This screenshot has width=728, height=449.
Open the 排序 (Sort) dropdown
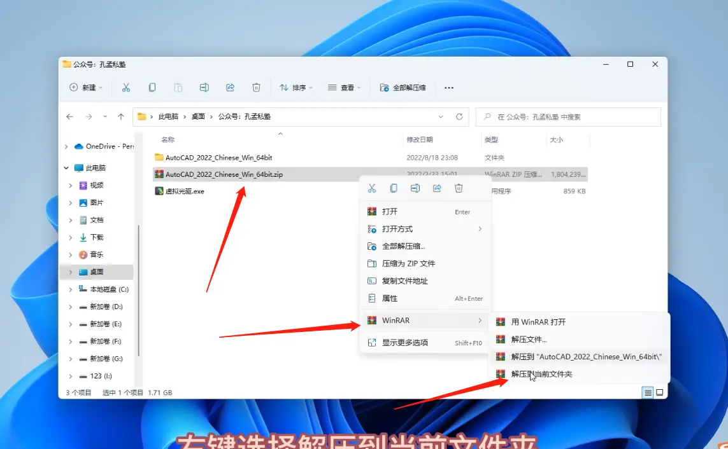click(296, 88)
